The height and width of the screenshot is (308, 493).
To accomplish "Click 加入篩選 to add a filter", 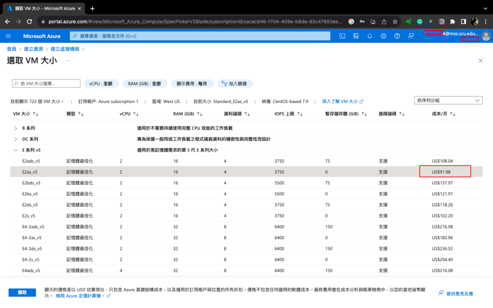I will (234, 84).
